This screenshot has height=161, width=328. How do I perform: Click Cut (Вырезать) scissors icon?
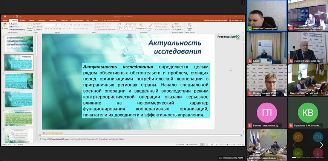[x=11, y=24]
